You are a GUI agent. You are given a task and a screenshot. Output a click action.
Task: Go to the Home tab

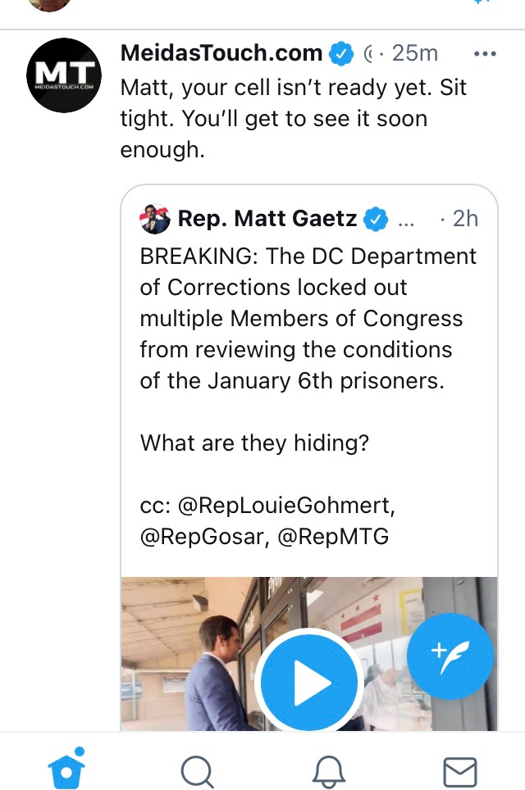click(67, 770)
